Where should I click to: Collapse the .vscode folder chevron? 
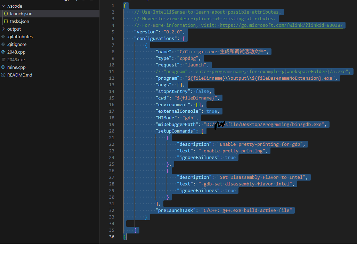click(x=3, y=6)
